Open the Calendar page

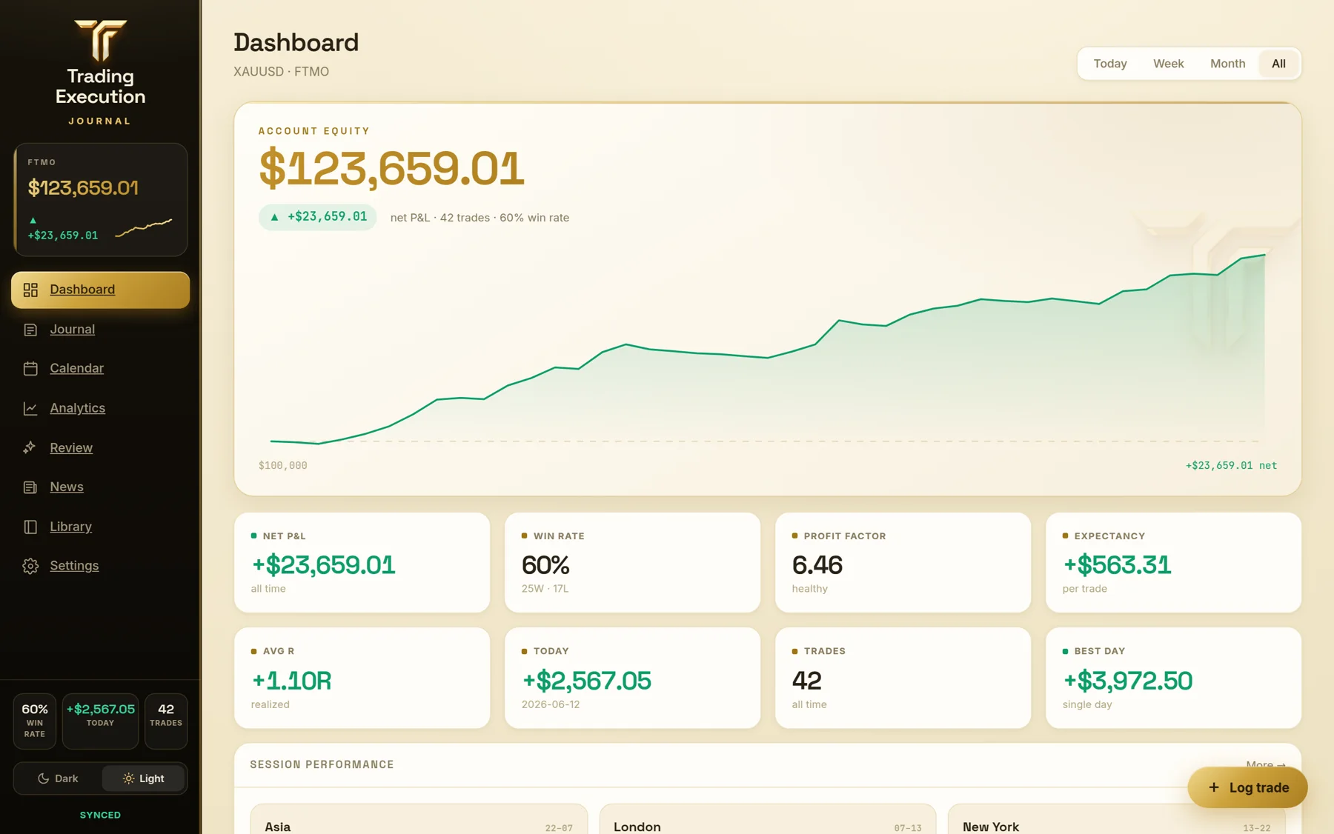(100, 368)
